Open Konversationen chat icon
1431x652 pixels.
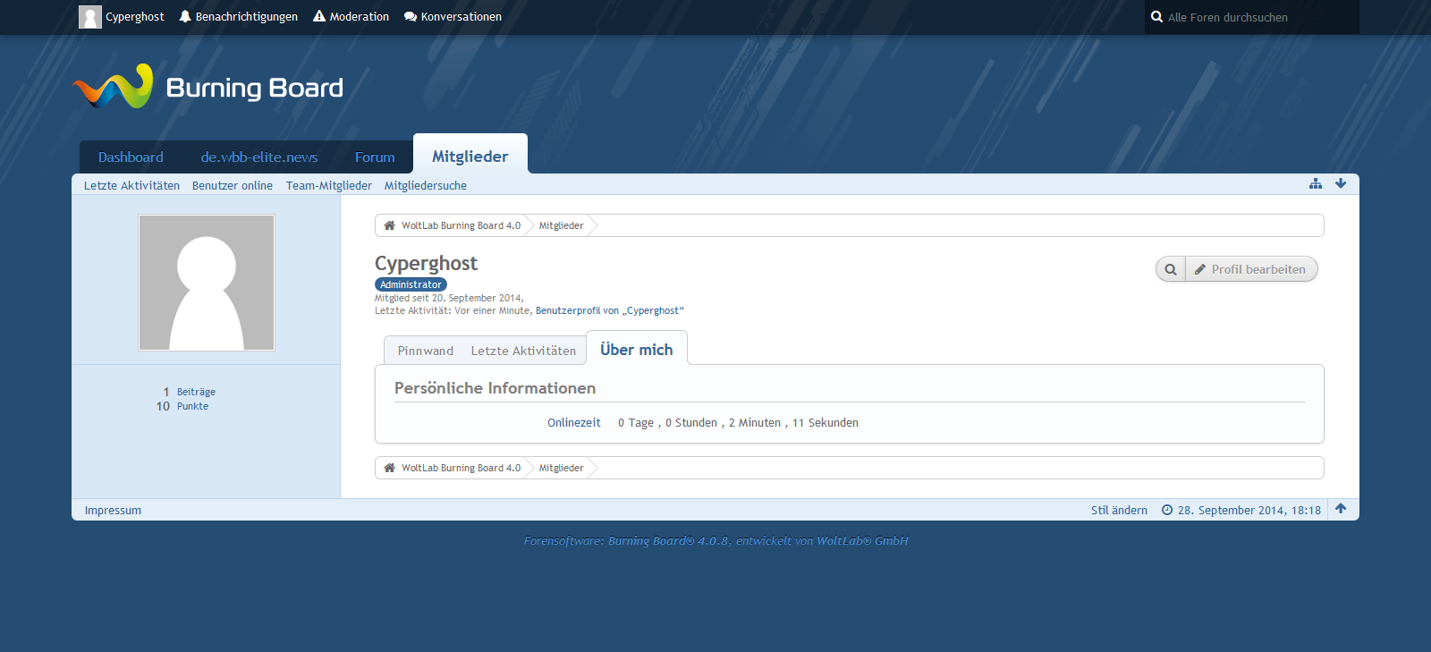tap(411, 17)
